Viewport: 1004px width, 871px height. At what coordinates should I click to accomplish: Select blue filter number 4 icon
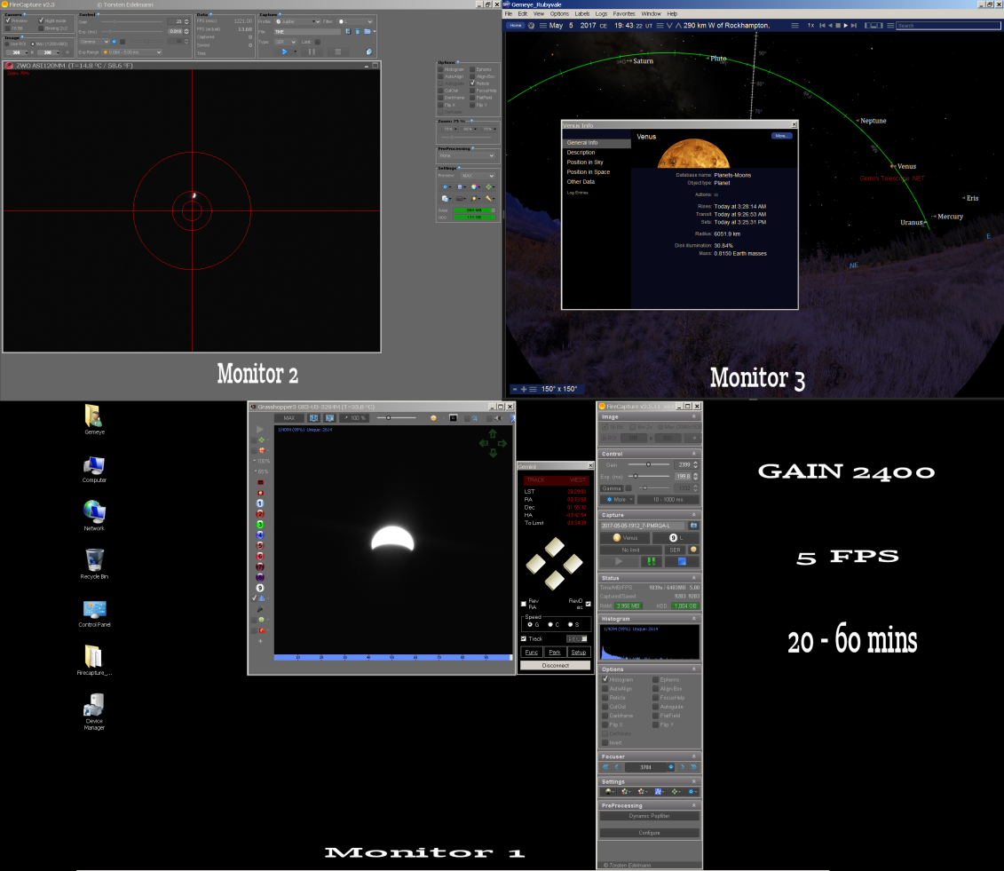(260, 534)
